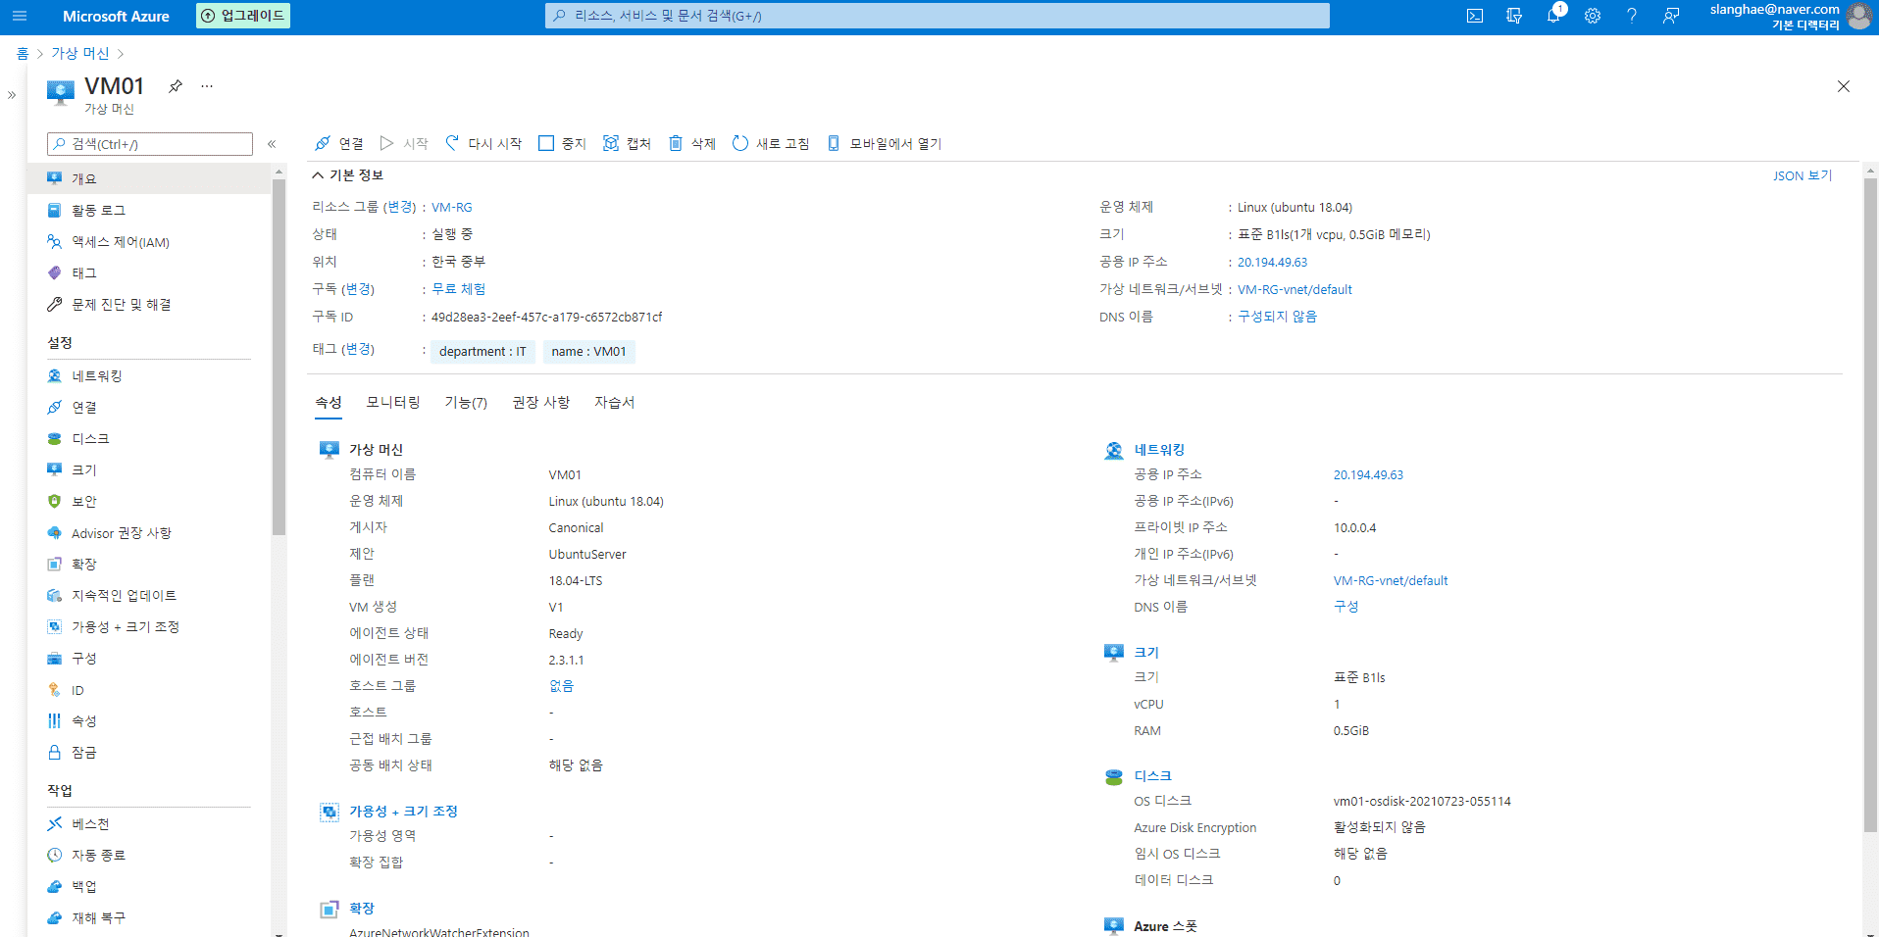
Task: Open the Azure portal hamburger menu
Action: point(20,16)
